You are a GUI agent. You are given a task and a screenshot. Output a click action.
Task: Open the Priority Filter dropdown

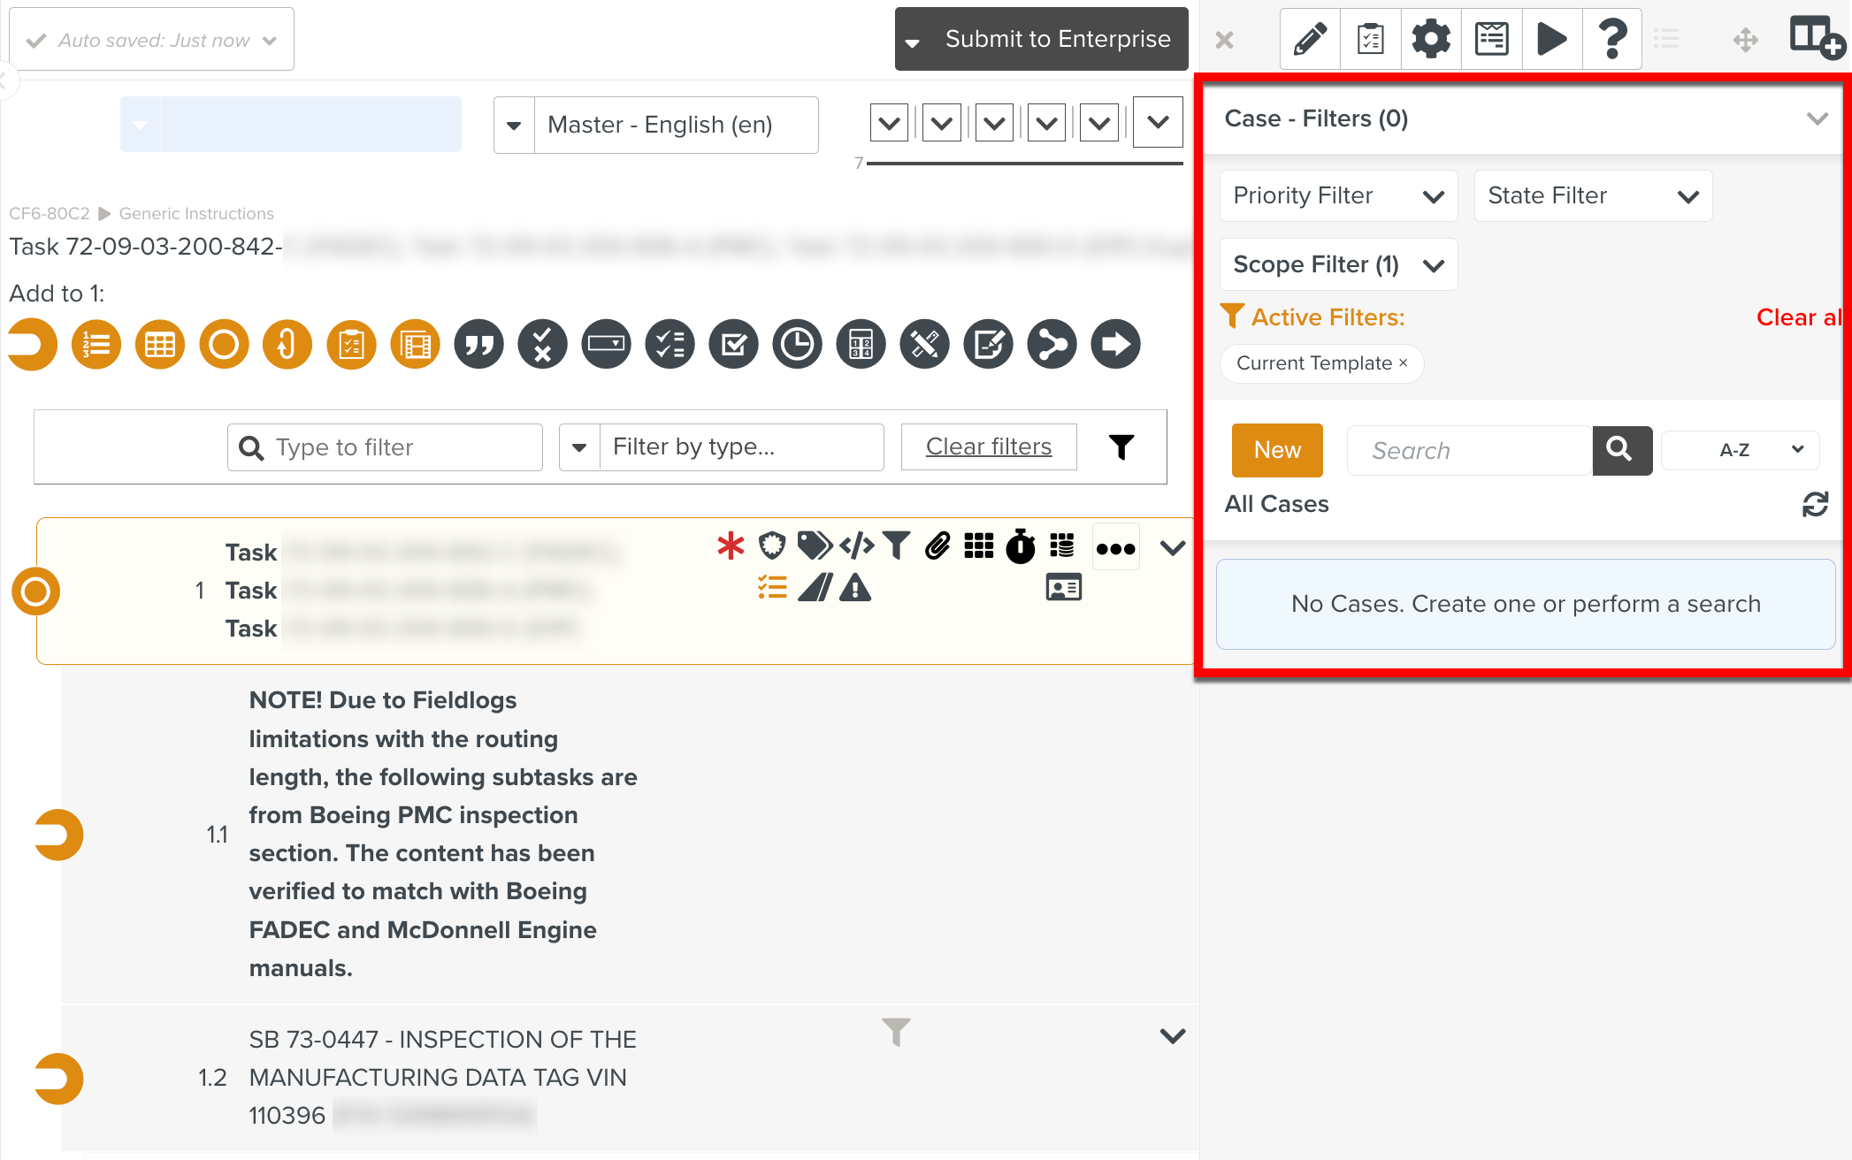coord(1338,195)
